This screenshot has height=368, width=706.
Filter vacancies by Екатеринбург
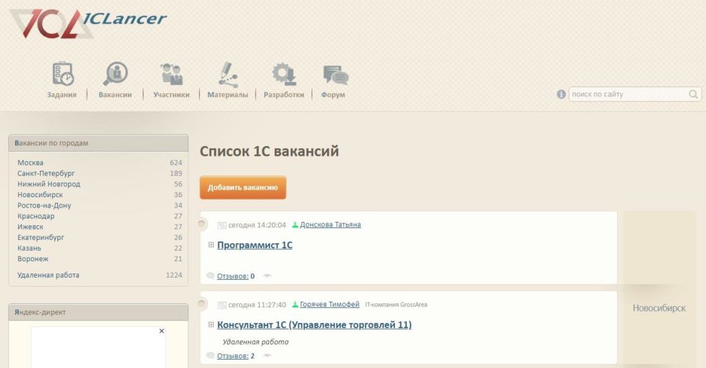click(x=41, y=238)
